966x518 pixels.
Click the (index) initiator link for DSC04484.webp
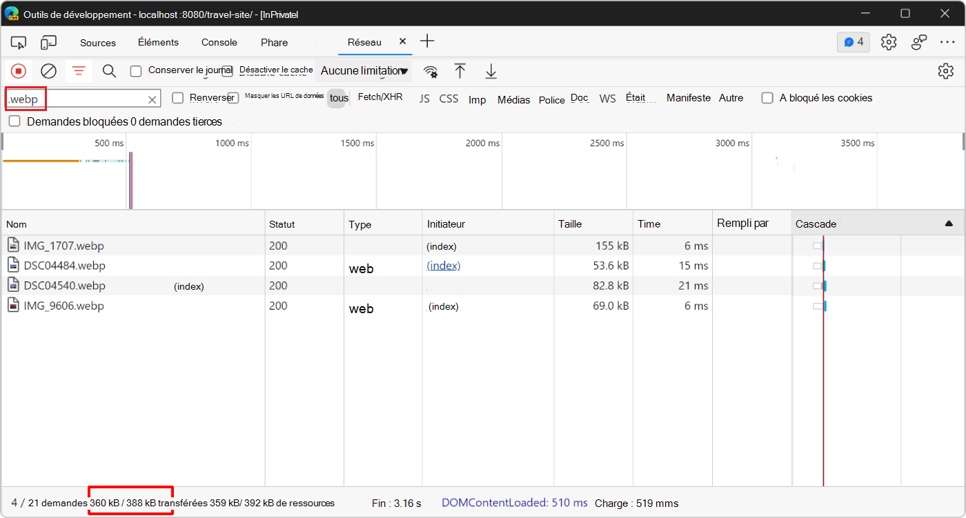(444, 266)
